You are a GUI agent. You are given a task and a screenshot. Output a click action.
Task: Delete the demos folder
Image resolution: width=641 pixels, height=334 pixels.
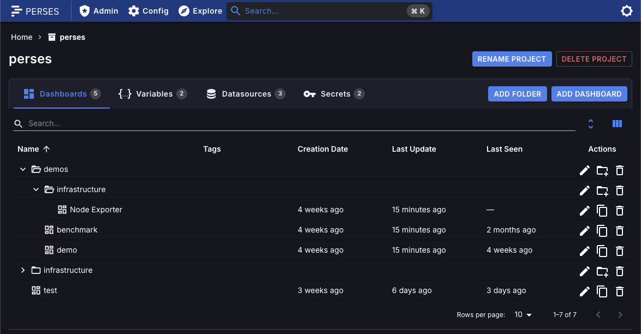pyautogui.click(x=620, y=170)
